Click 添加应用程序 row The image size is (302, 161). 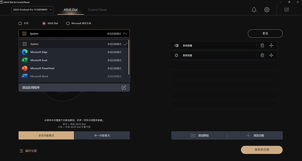coord(74,87)
